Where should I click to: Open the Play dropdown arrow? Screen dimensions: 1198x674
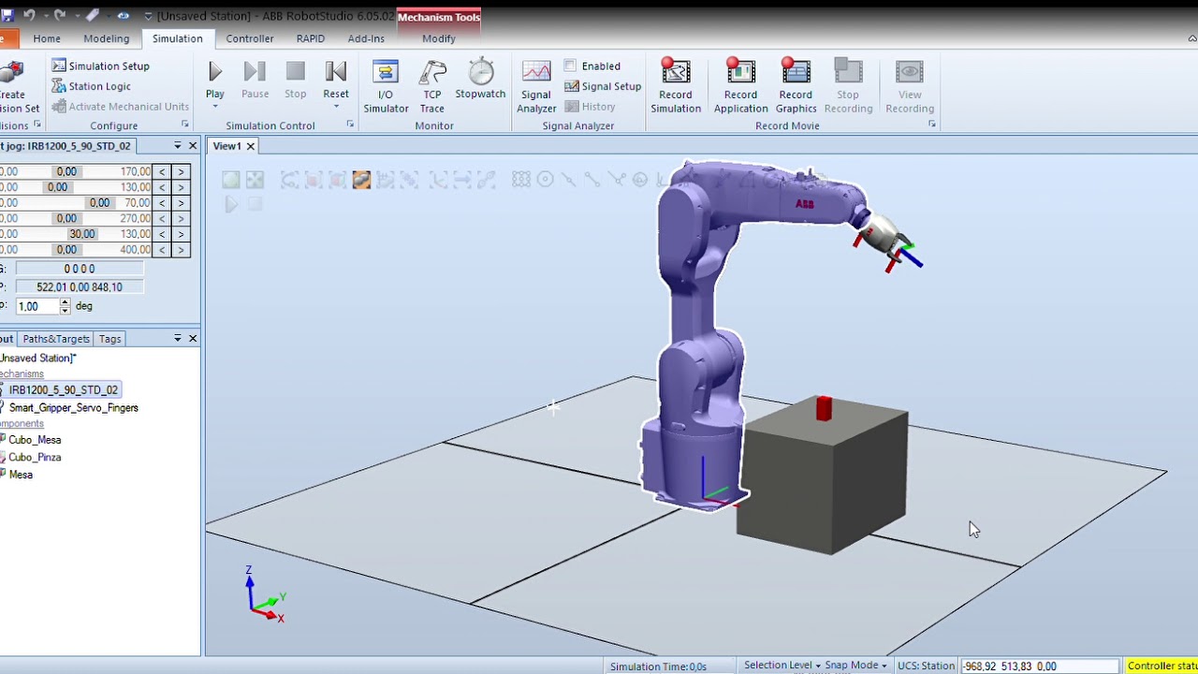(214, 106)
